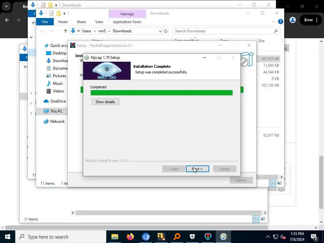The width and height of the screenshot is (324, 243).
Task: Click the vm5 breadcrumb segment
Action: pos(102,31)
